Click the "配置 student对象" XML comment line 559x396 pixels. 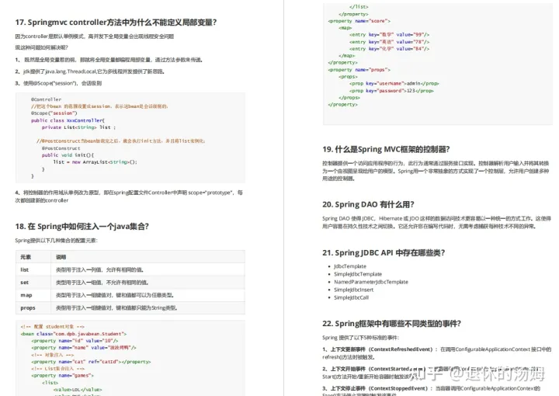click(53, 327)
